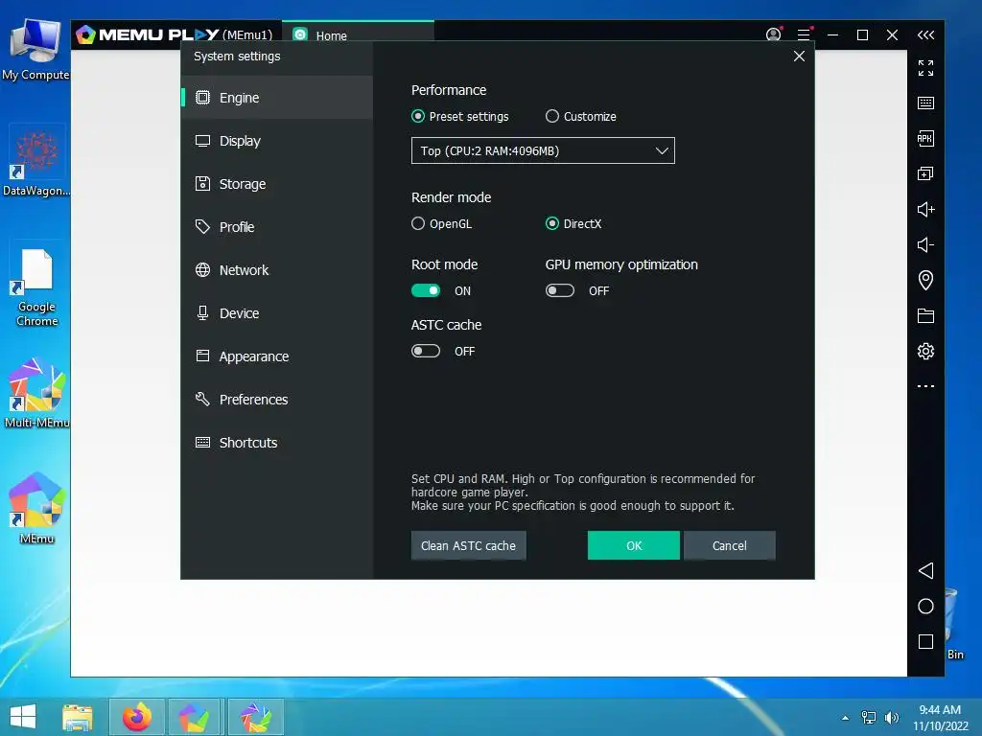Click the Clean ASTC cache button
The height and width of the screenshot is (736, 982).
point(468,545)
